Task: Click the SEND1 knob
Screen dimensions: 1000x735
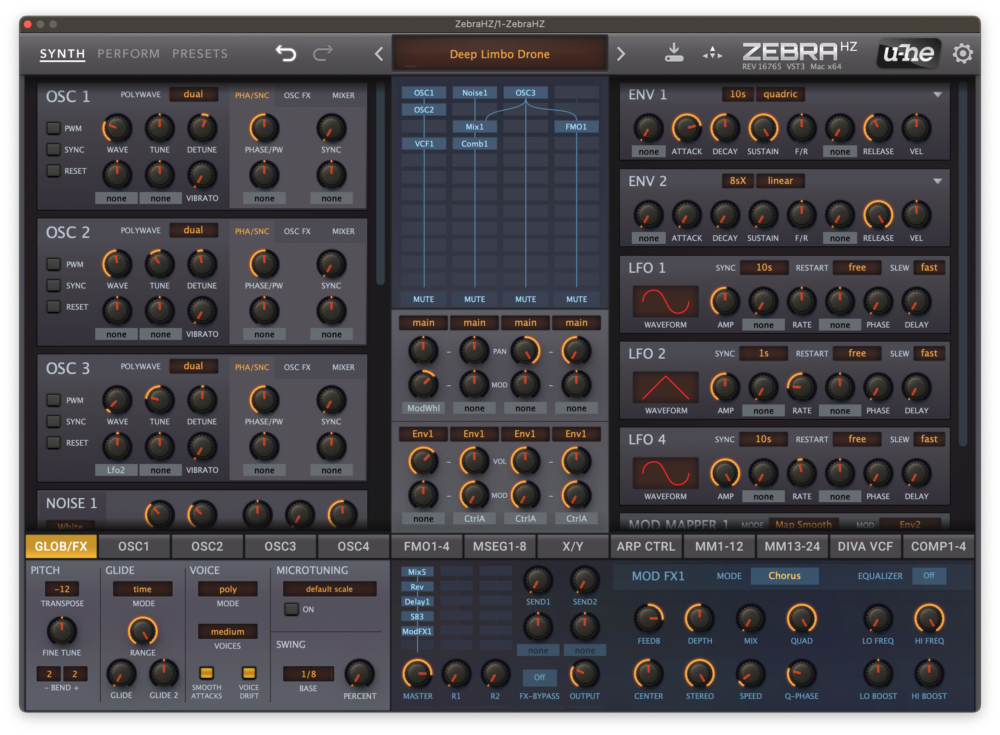Action: point(538,581)
